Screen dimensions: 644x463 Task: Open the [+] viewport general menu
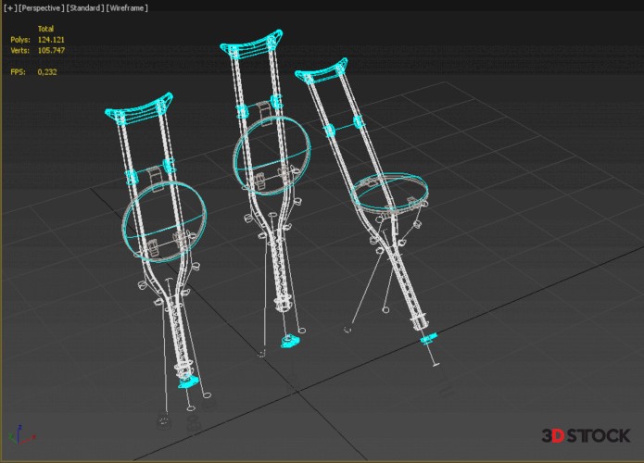point(9,8)
